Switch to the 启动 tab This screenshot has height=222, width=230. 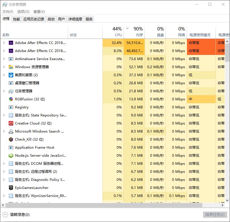51,19
